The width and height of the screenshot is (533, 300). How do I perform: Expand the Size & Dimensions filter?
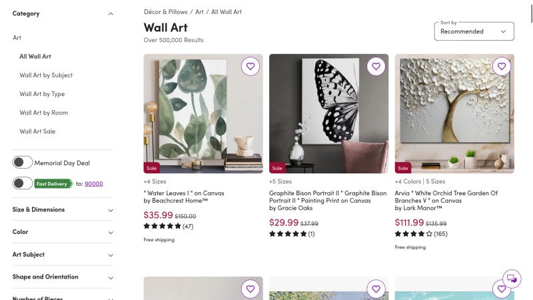pyautogui.click(x=63, y=209)
